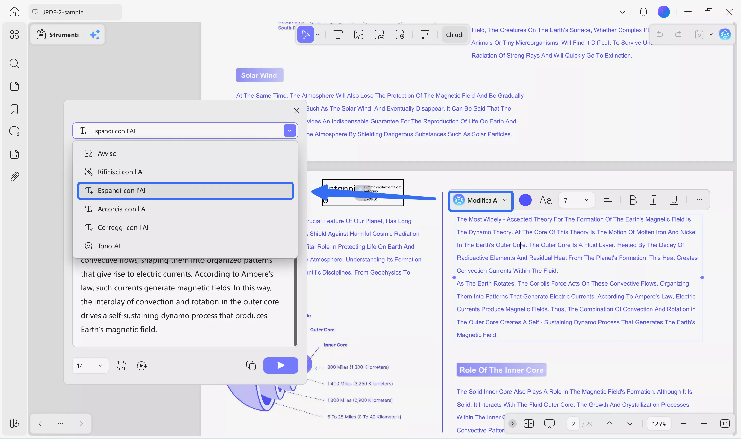Open the notifications bell
The height and width of the screenshot is (439, 741).
pos(643,12)
